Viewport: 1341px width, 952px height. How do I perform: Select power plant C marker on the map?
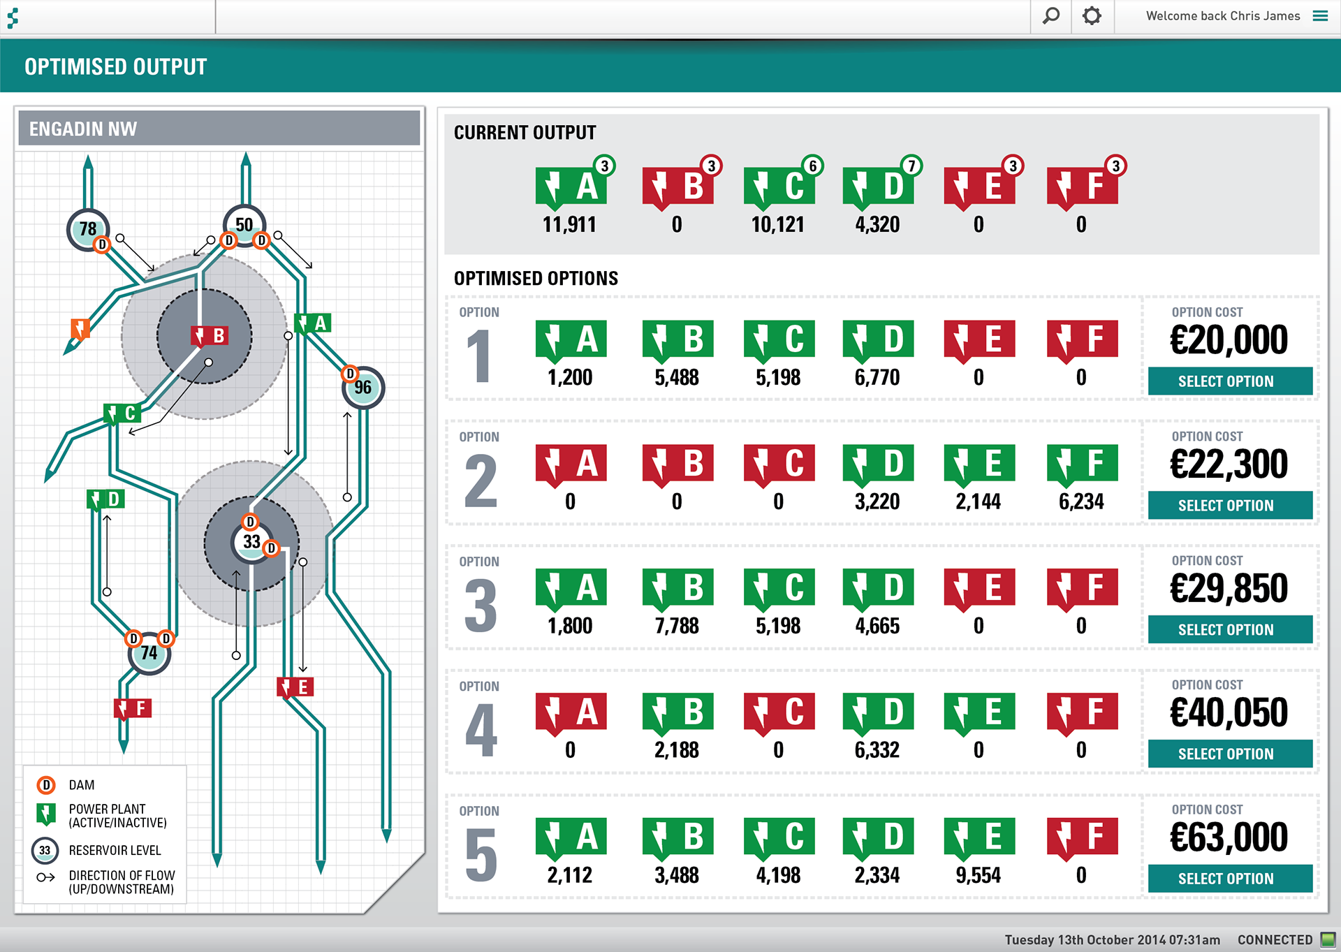coord(122,413)
